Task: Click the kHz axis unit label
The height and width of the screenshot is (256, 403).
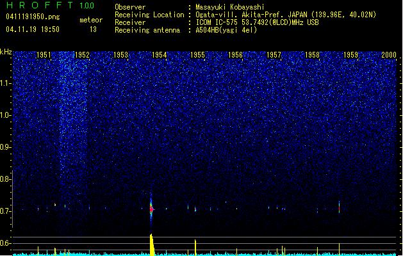Action: pyautogui.click(x=6, y=52)
